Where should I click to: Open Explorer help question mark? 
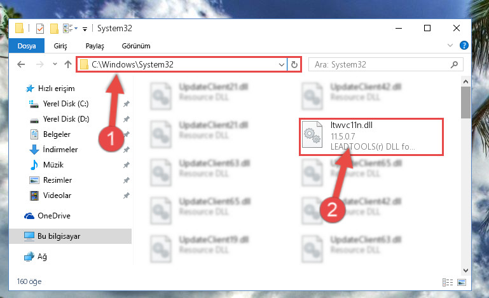pos(464,46)
